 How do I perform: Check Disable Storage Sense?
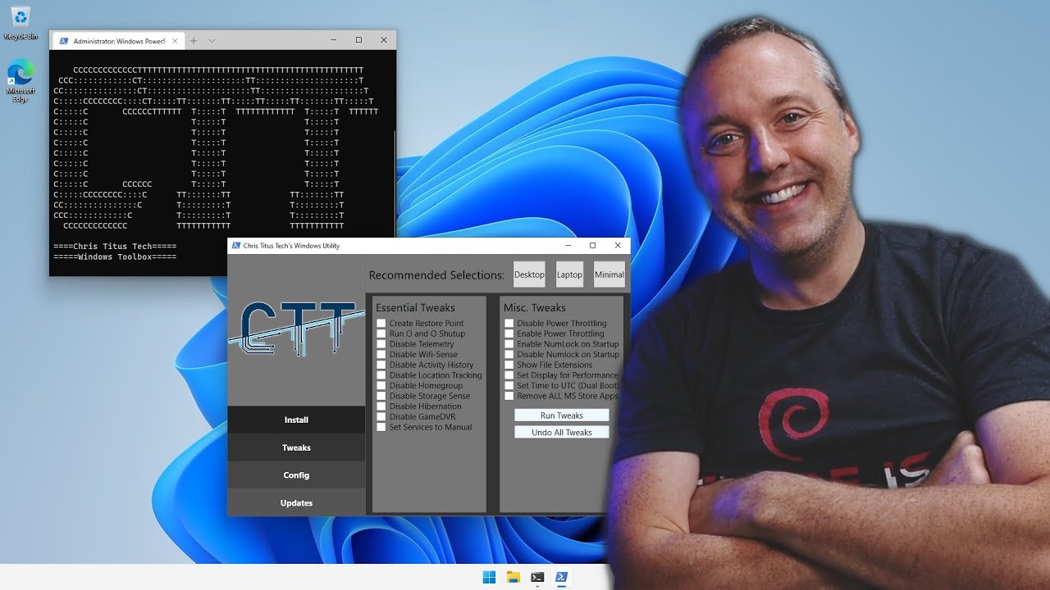pos(381,396)
